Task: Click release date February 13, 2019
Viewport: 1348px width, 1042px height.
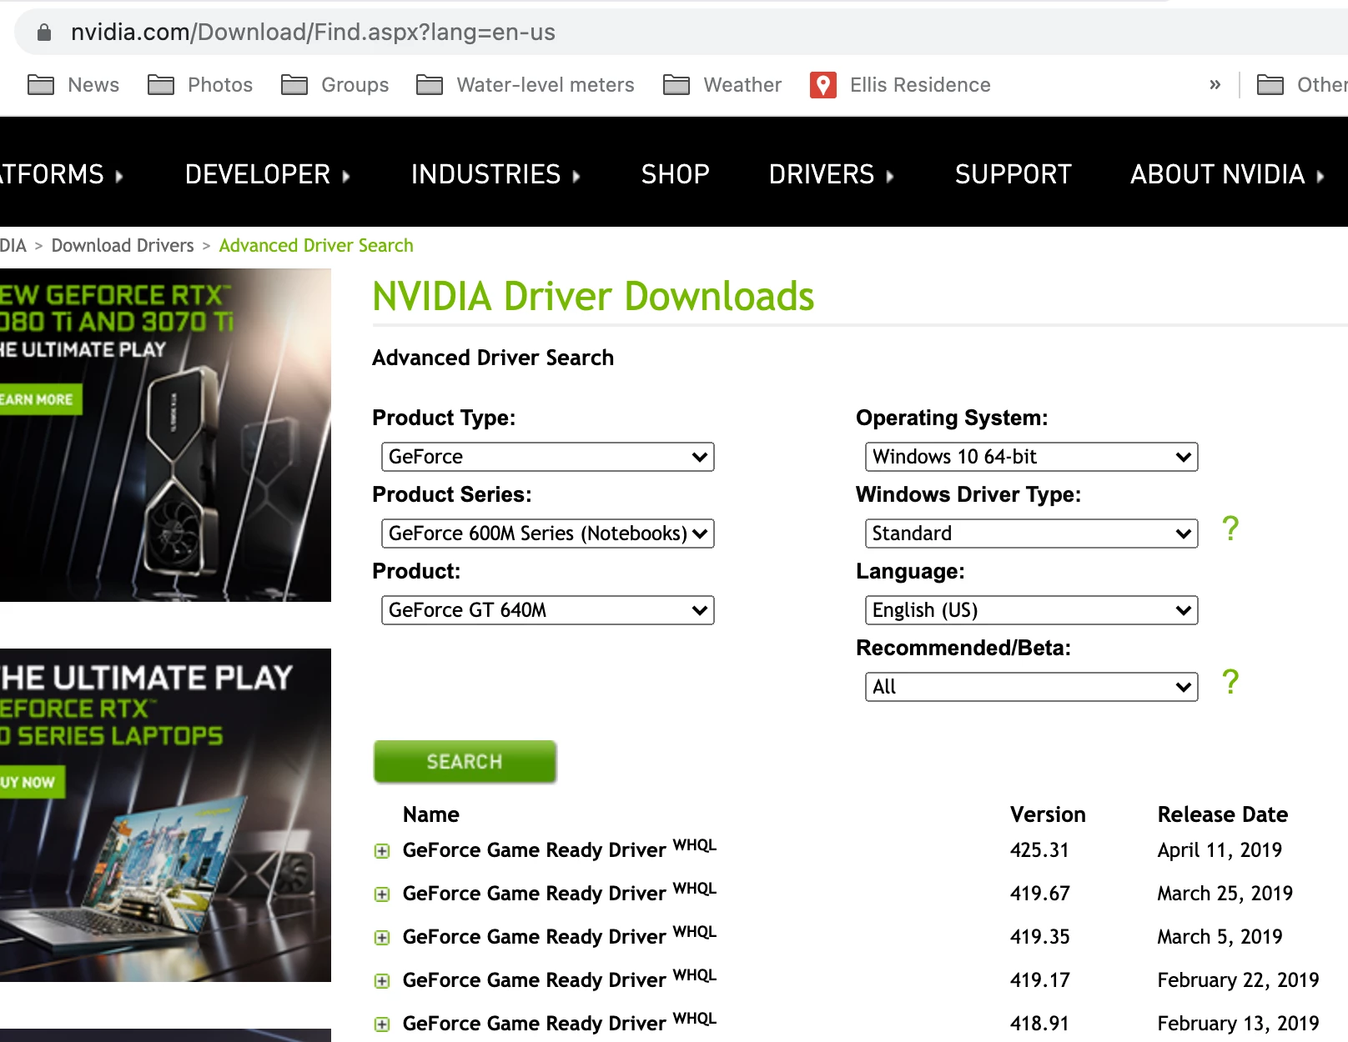Action: click(1238, 1024)
